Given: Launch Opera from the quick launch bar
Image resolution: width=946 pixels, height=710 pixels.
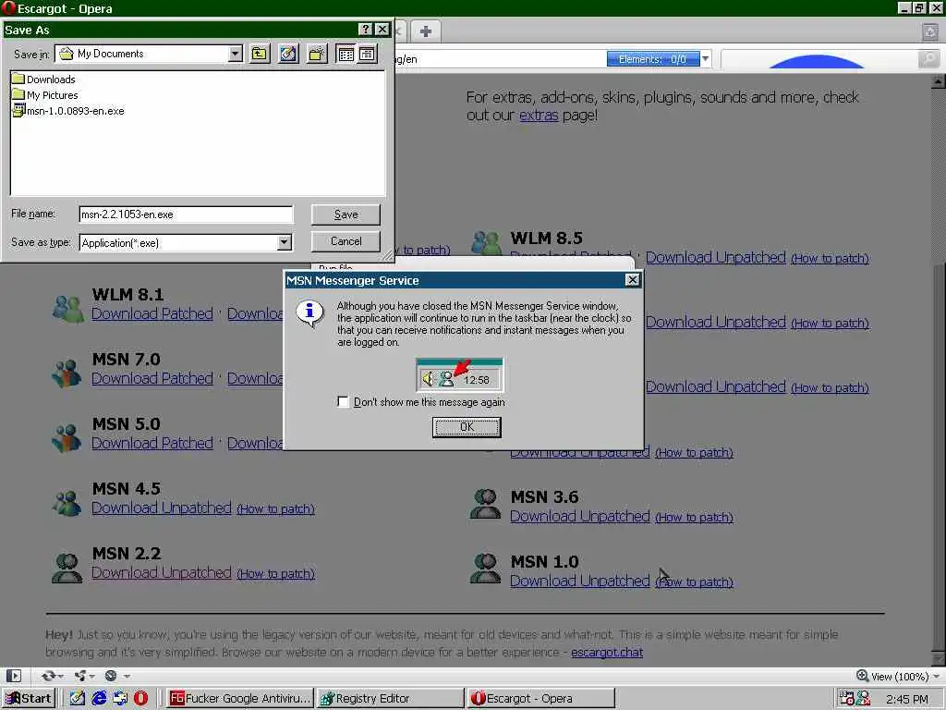Looking at the screenshot, I should tap(140, 699).
